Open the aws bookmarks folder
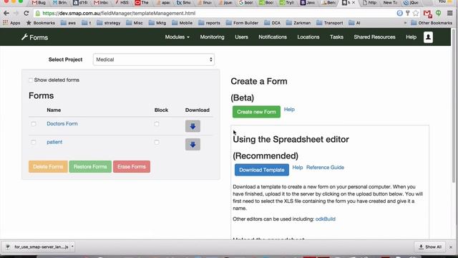The image size is (458, 258). point(68,23)
